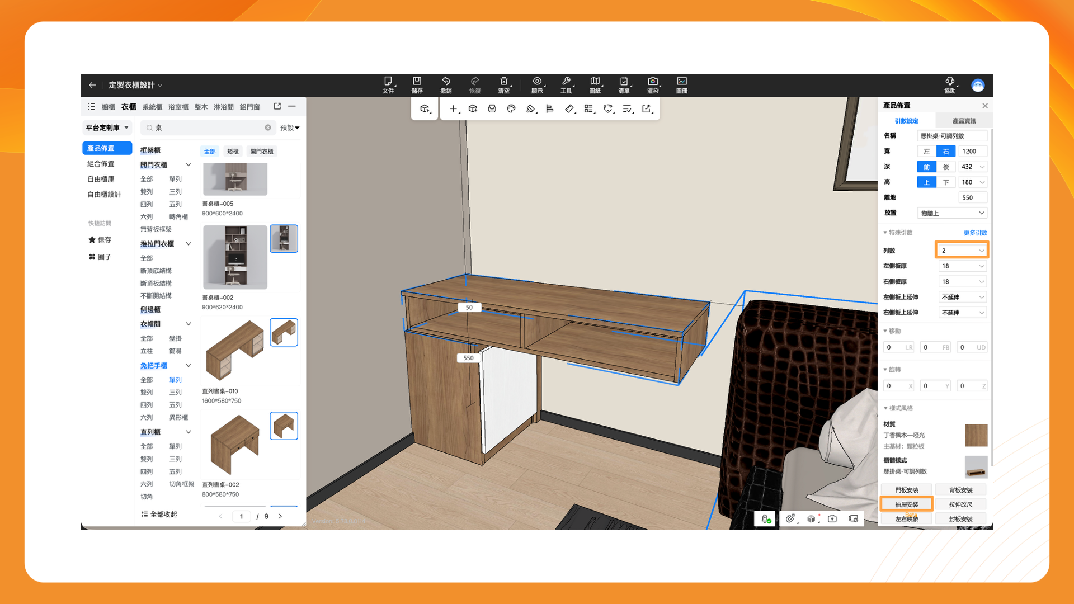Click the sofa furniture icon in floating toolbar
Viewport: 1074px width, 604px height.
(492, 109)
